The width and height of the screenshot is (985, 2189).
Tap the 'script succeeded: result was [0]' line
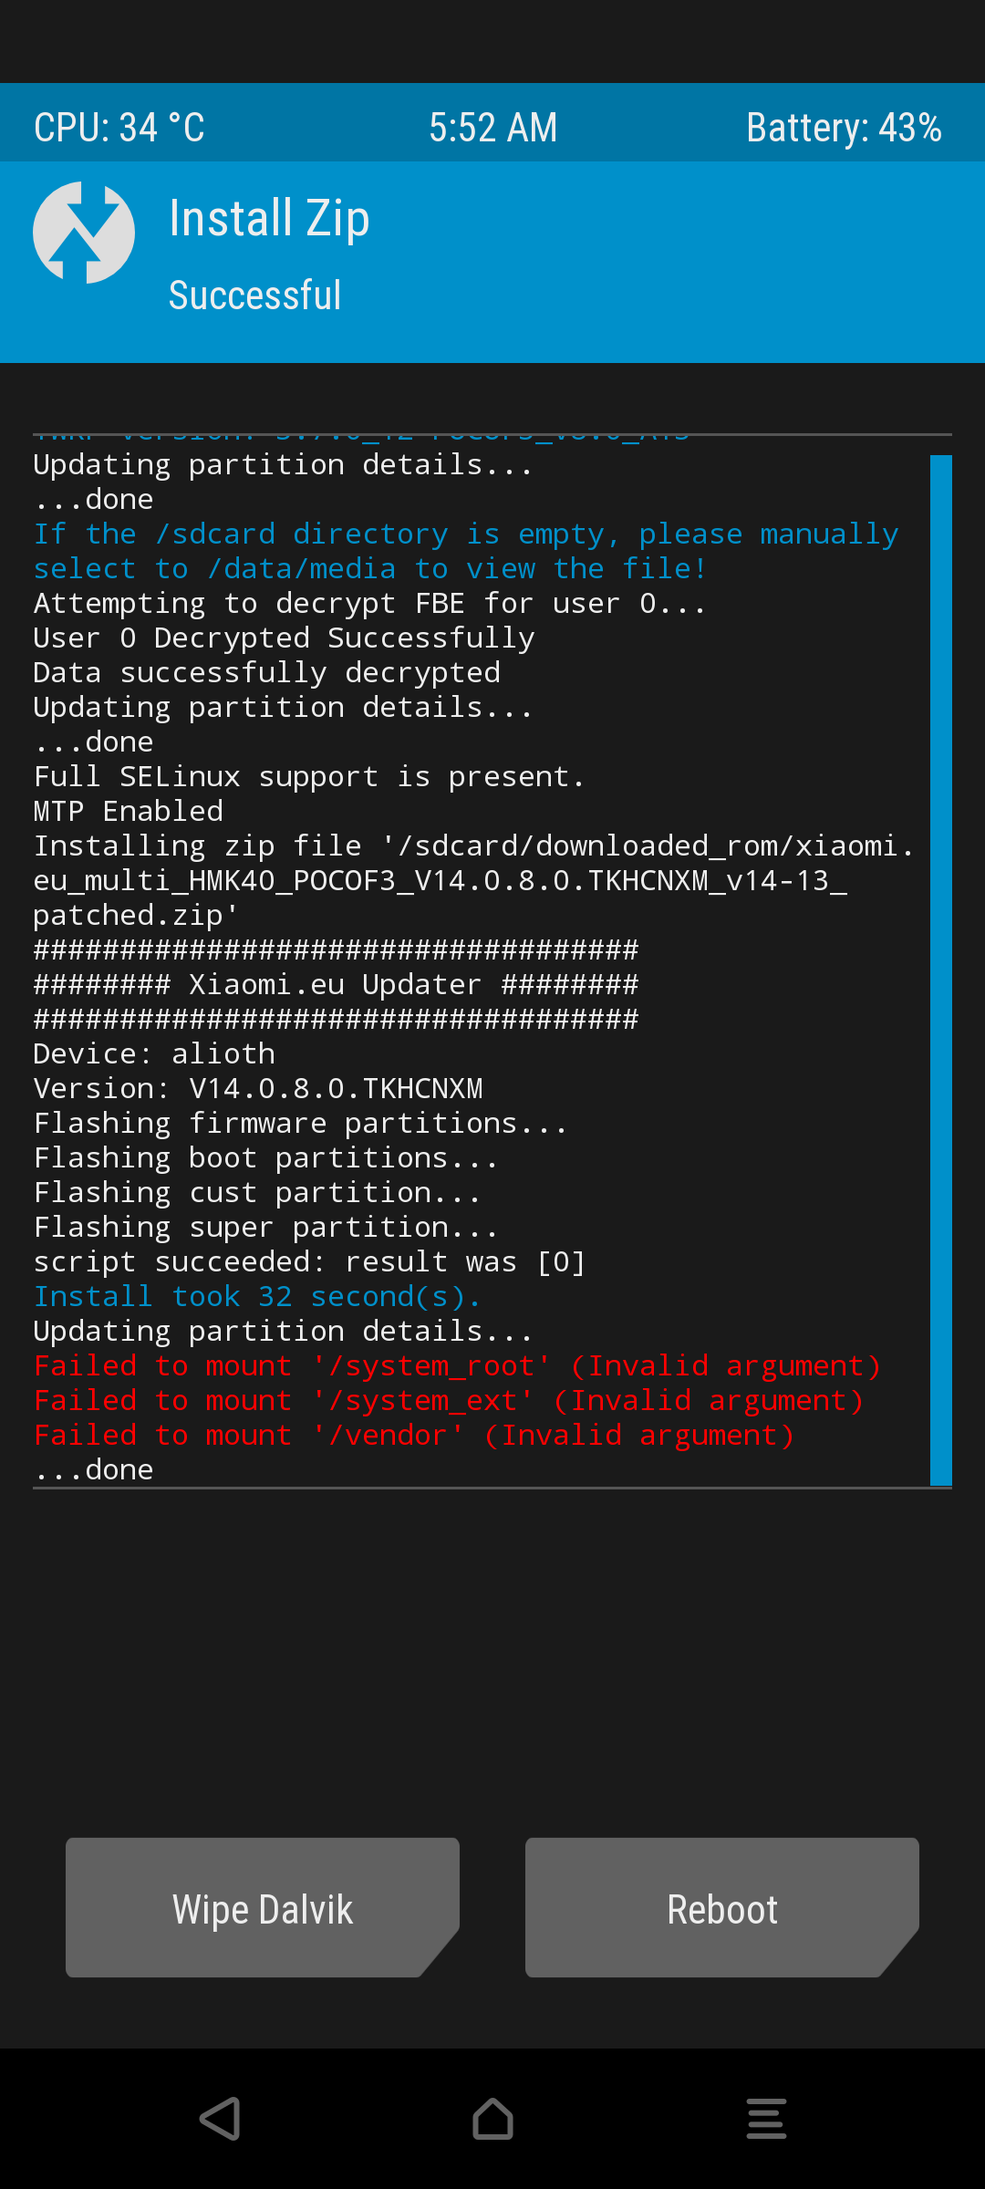pyautogui.click(x=309, y=1261)
